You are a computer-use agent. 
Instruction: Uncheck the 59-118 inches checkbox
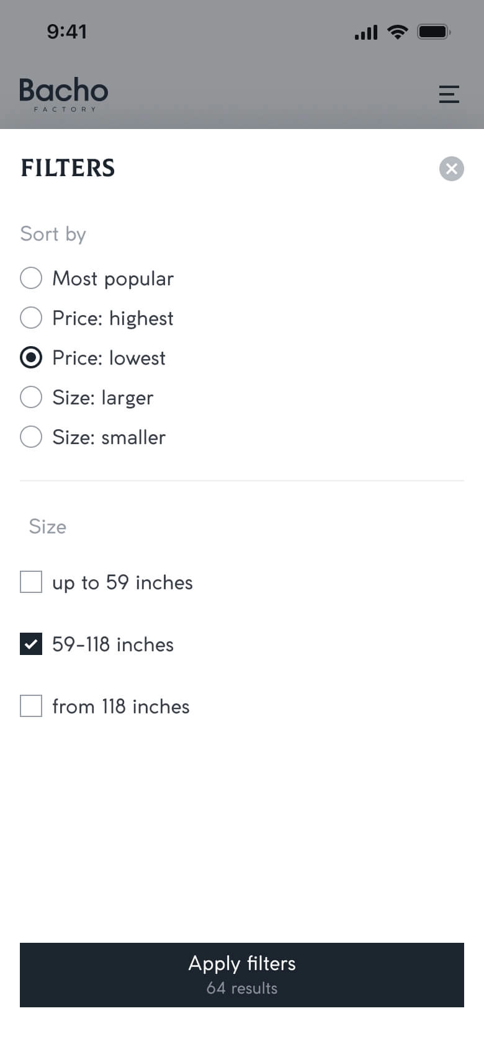[x=31, y=644]
